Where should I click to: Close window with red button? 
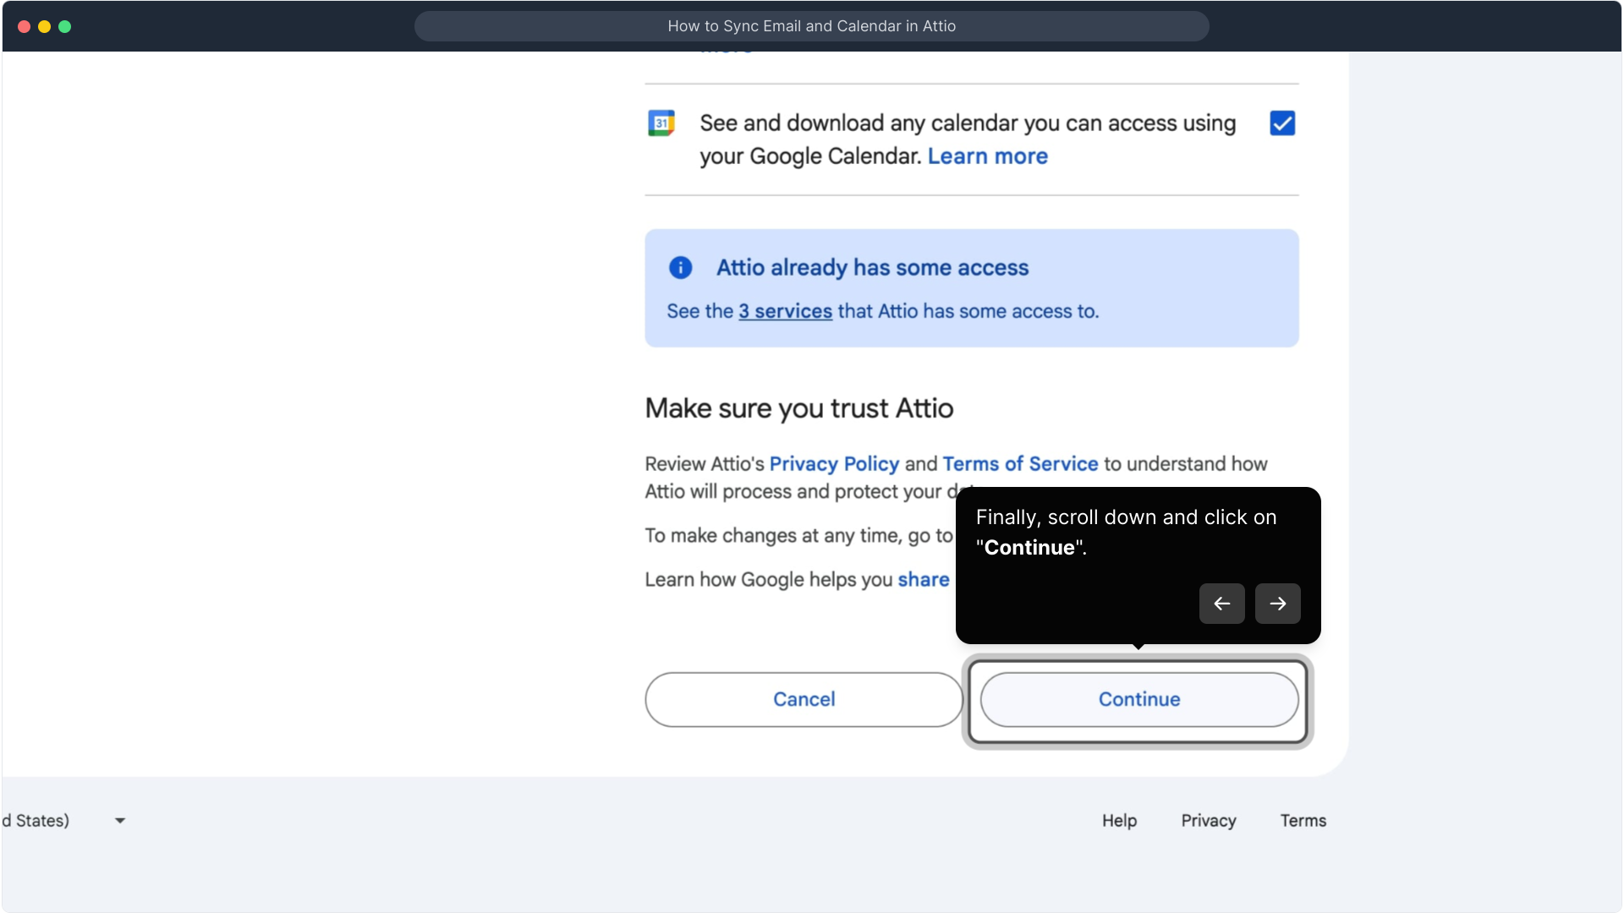point(25,27)
